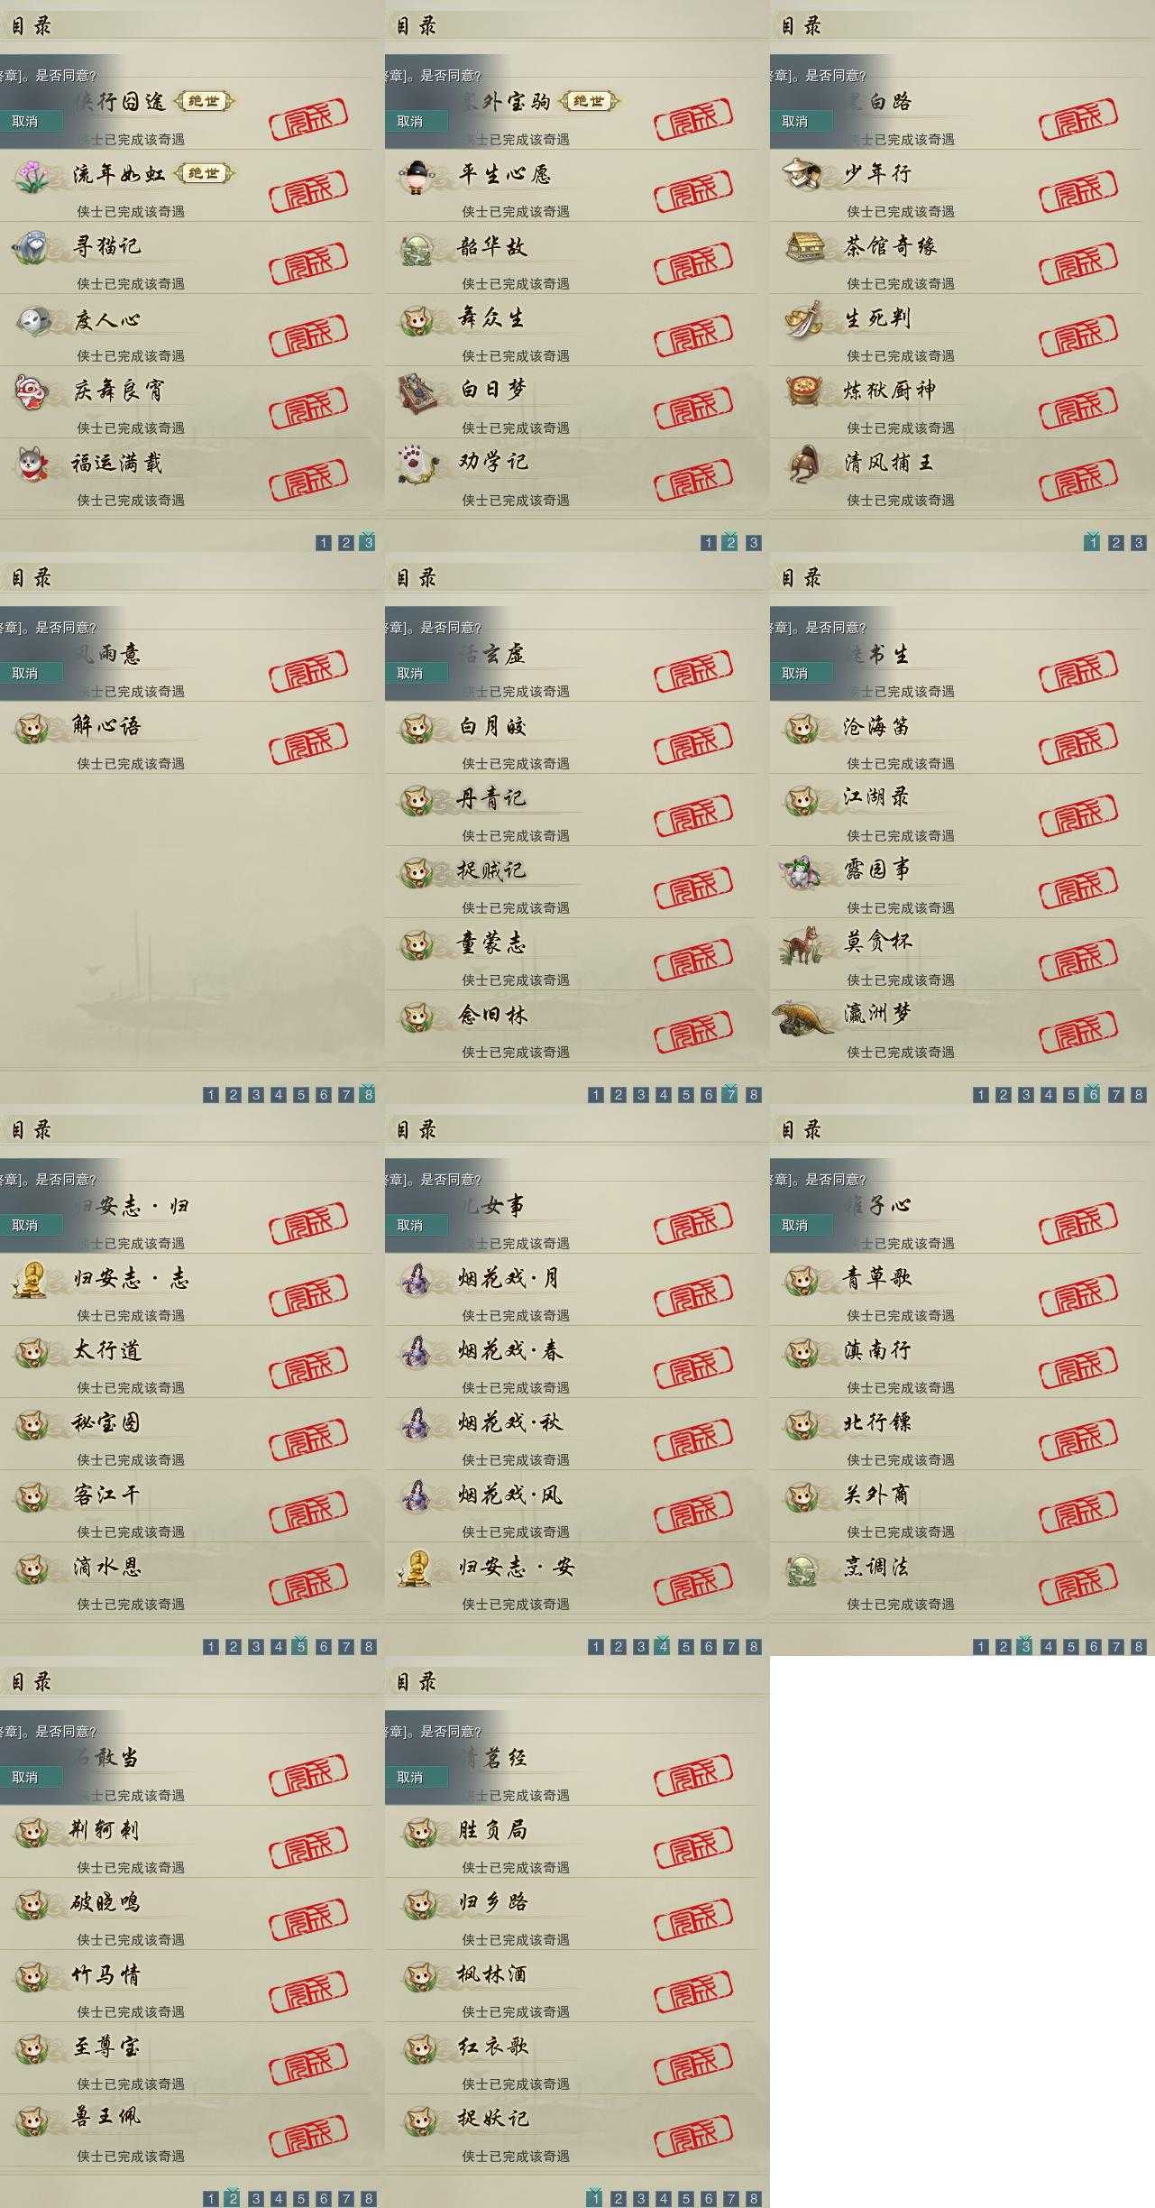
Task: Select page 5 below the 瀛洲梦 entry
Action: [1071, 1095]
